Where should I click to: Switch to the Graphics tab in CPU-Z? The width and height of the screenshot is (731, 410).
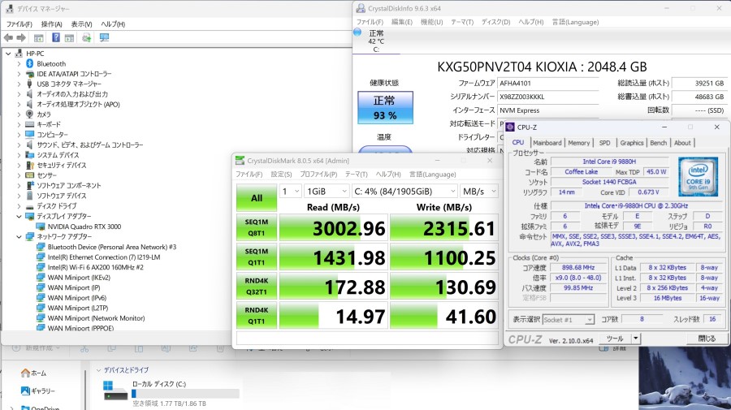(632, 143)
